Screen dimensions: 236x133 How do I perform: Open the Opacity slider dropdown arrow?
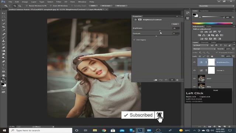coord(233,49)
